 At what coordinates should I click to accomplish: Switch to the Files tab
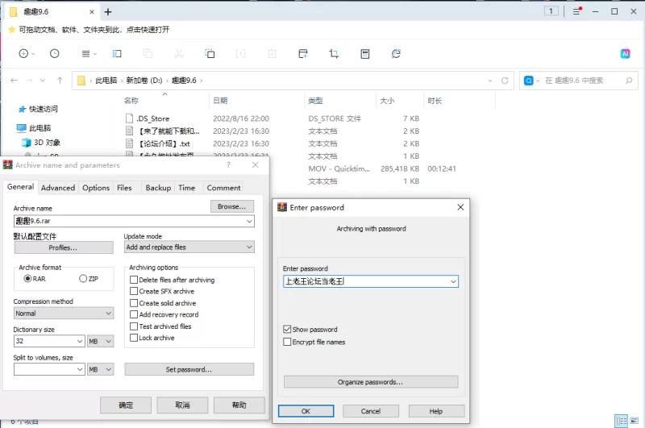[x=124, y=188]
